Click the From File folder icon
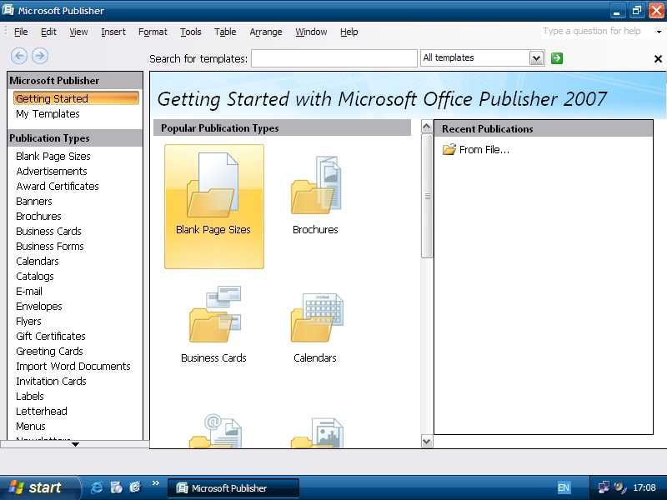667x500 pixels. (449, 149)
